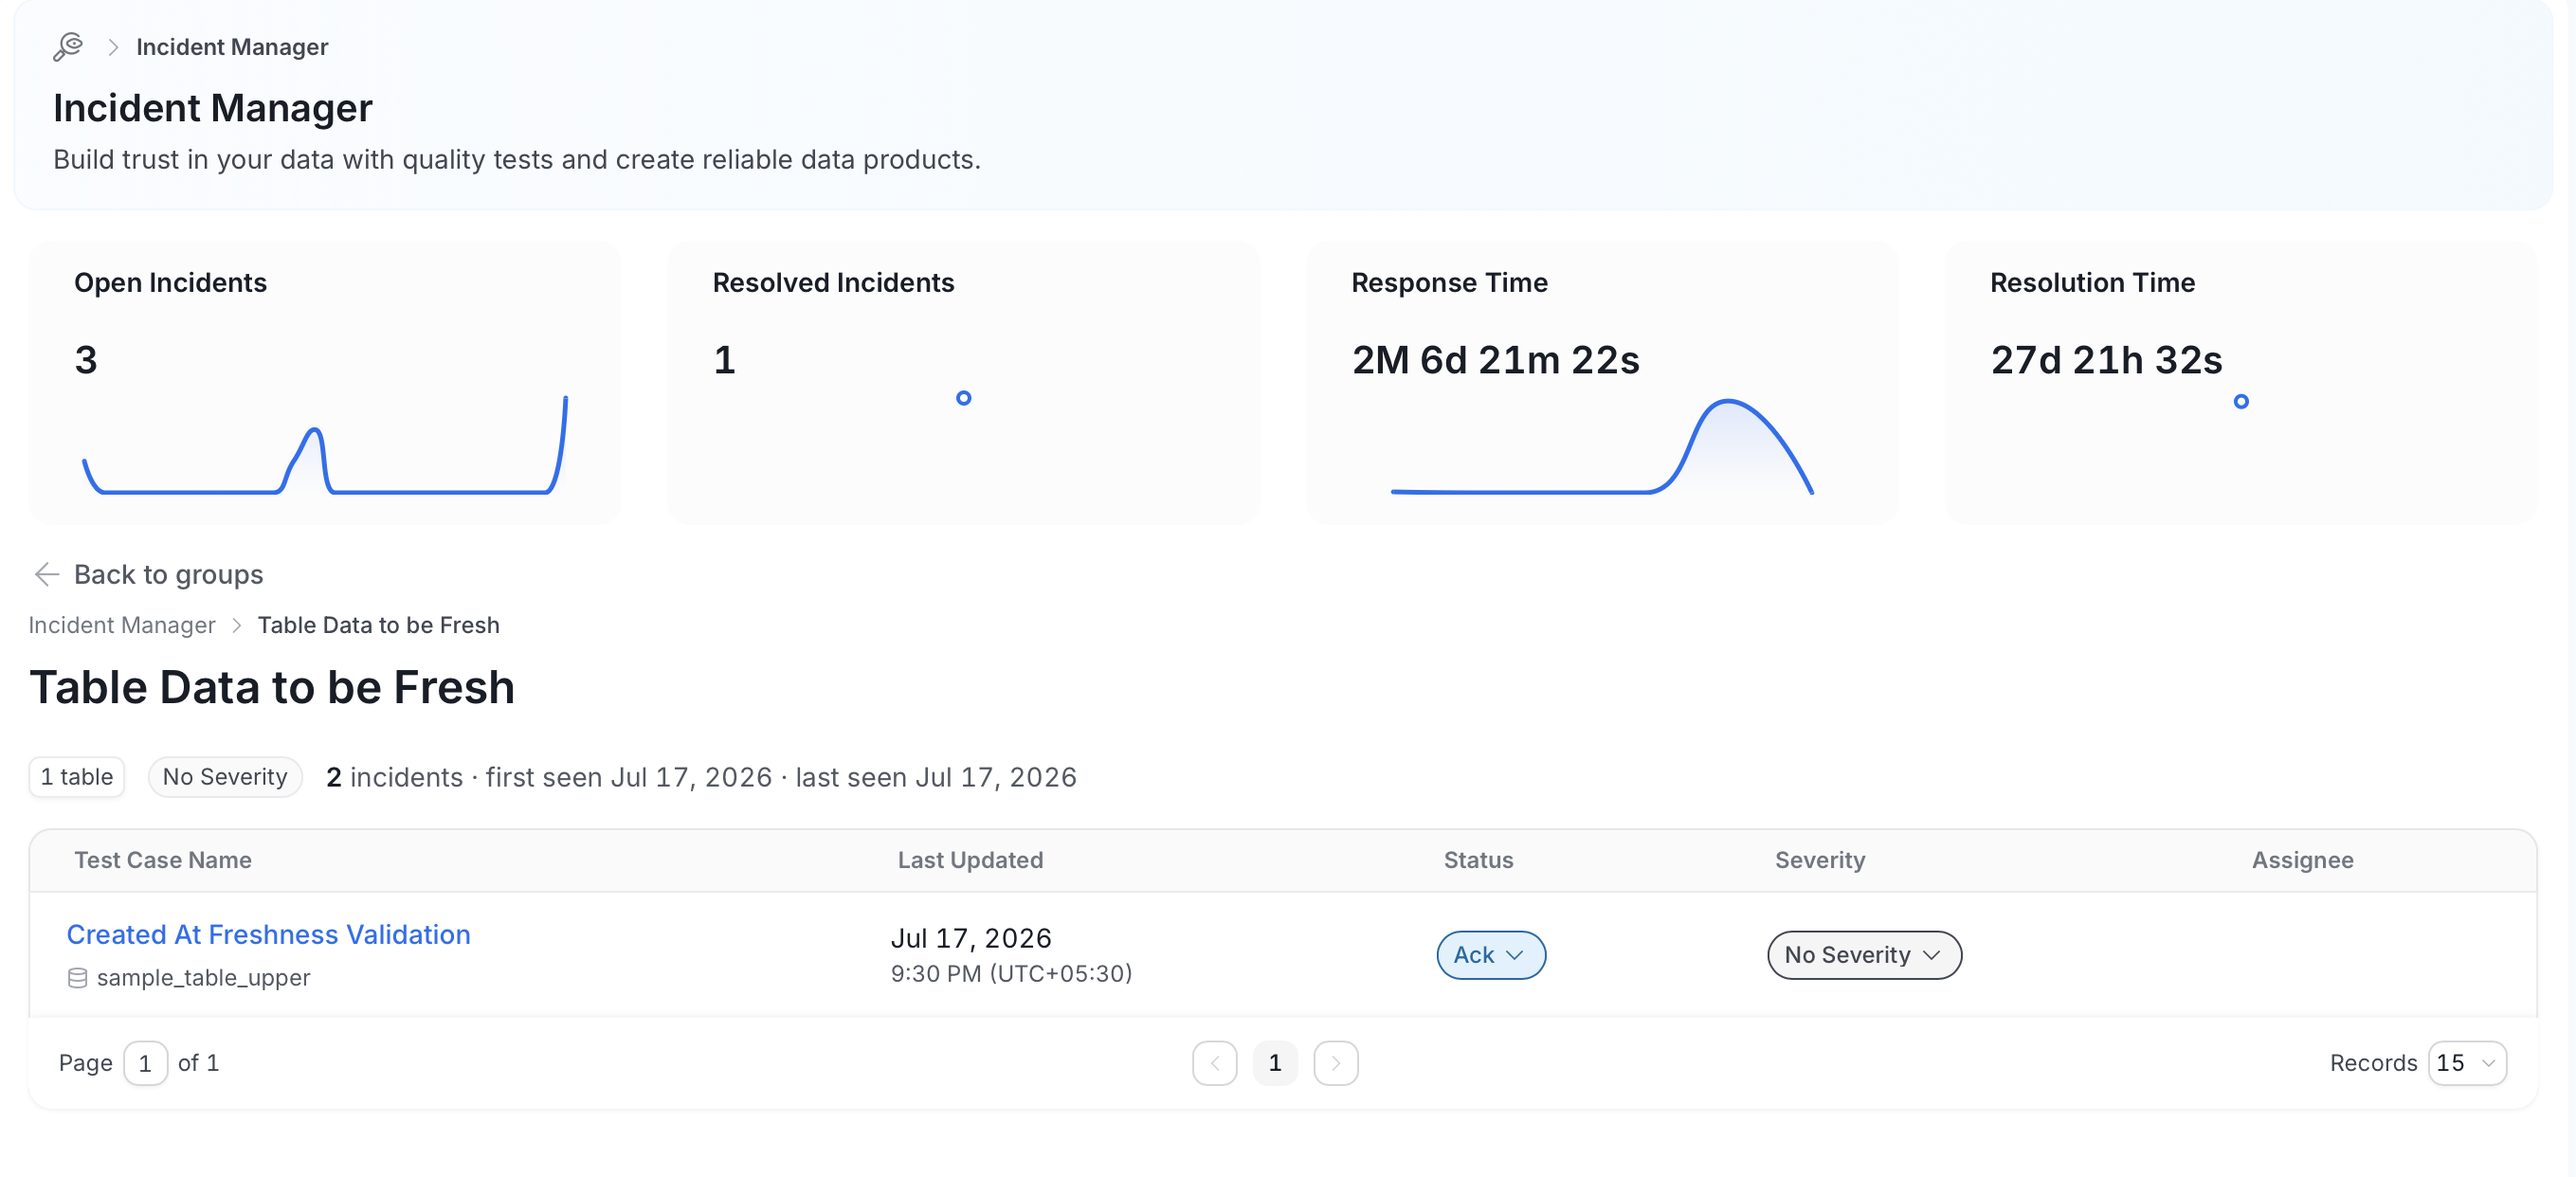
Task: Click the No Severity tag under the title
Action: point(224,776)
